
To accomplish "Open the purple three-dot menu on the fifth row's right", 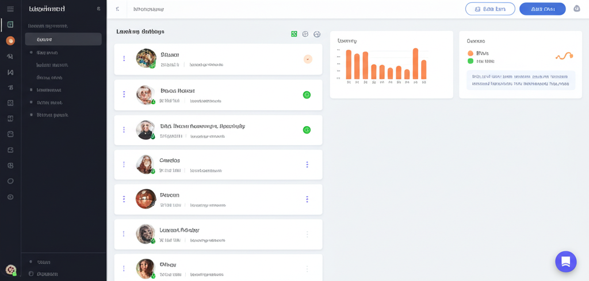I will (x=307, y=199).
